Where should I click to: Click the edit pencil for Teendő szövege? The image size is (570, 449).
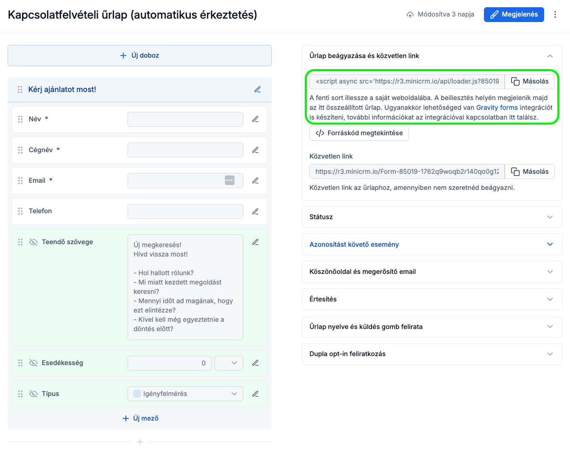pyautogui.click(x=255, y=242)
